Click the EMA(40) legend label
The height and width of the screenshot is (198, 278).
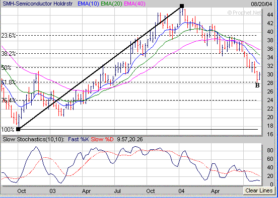(134, 4)
